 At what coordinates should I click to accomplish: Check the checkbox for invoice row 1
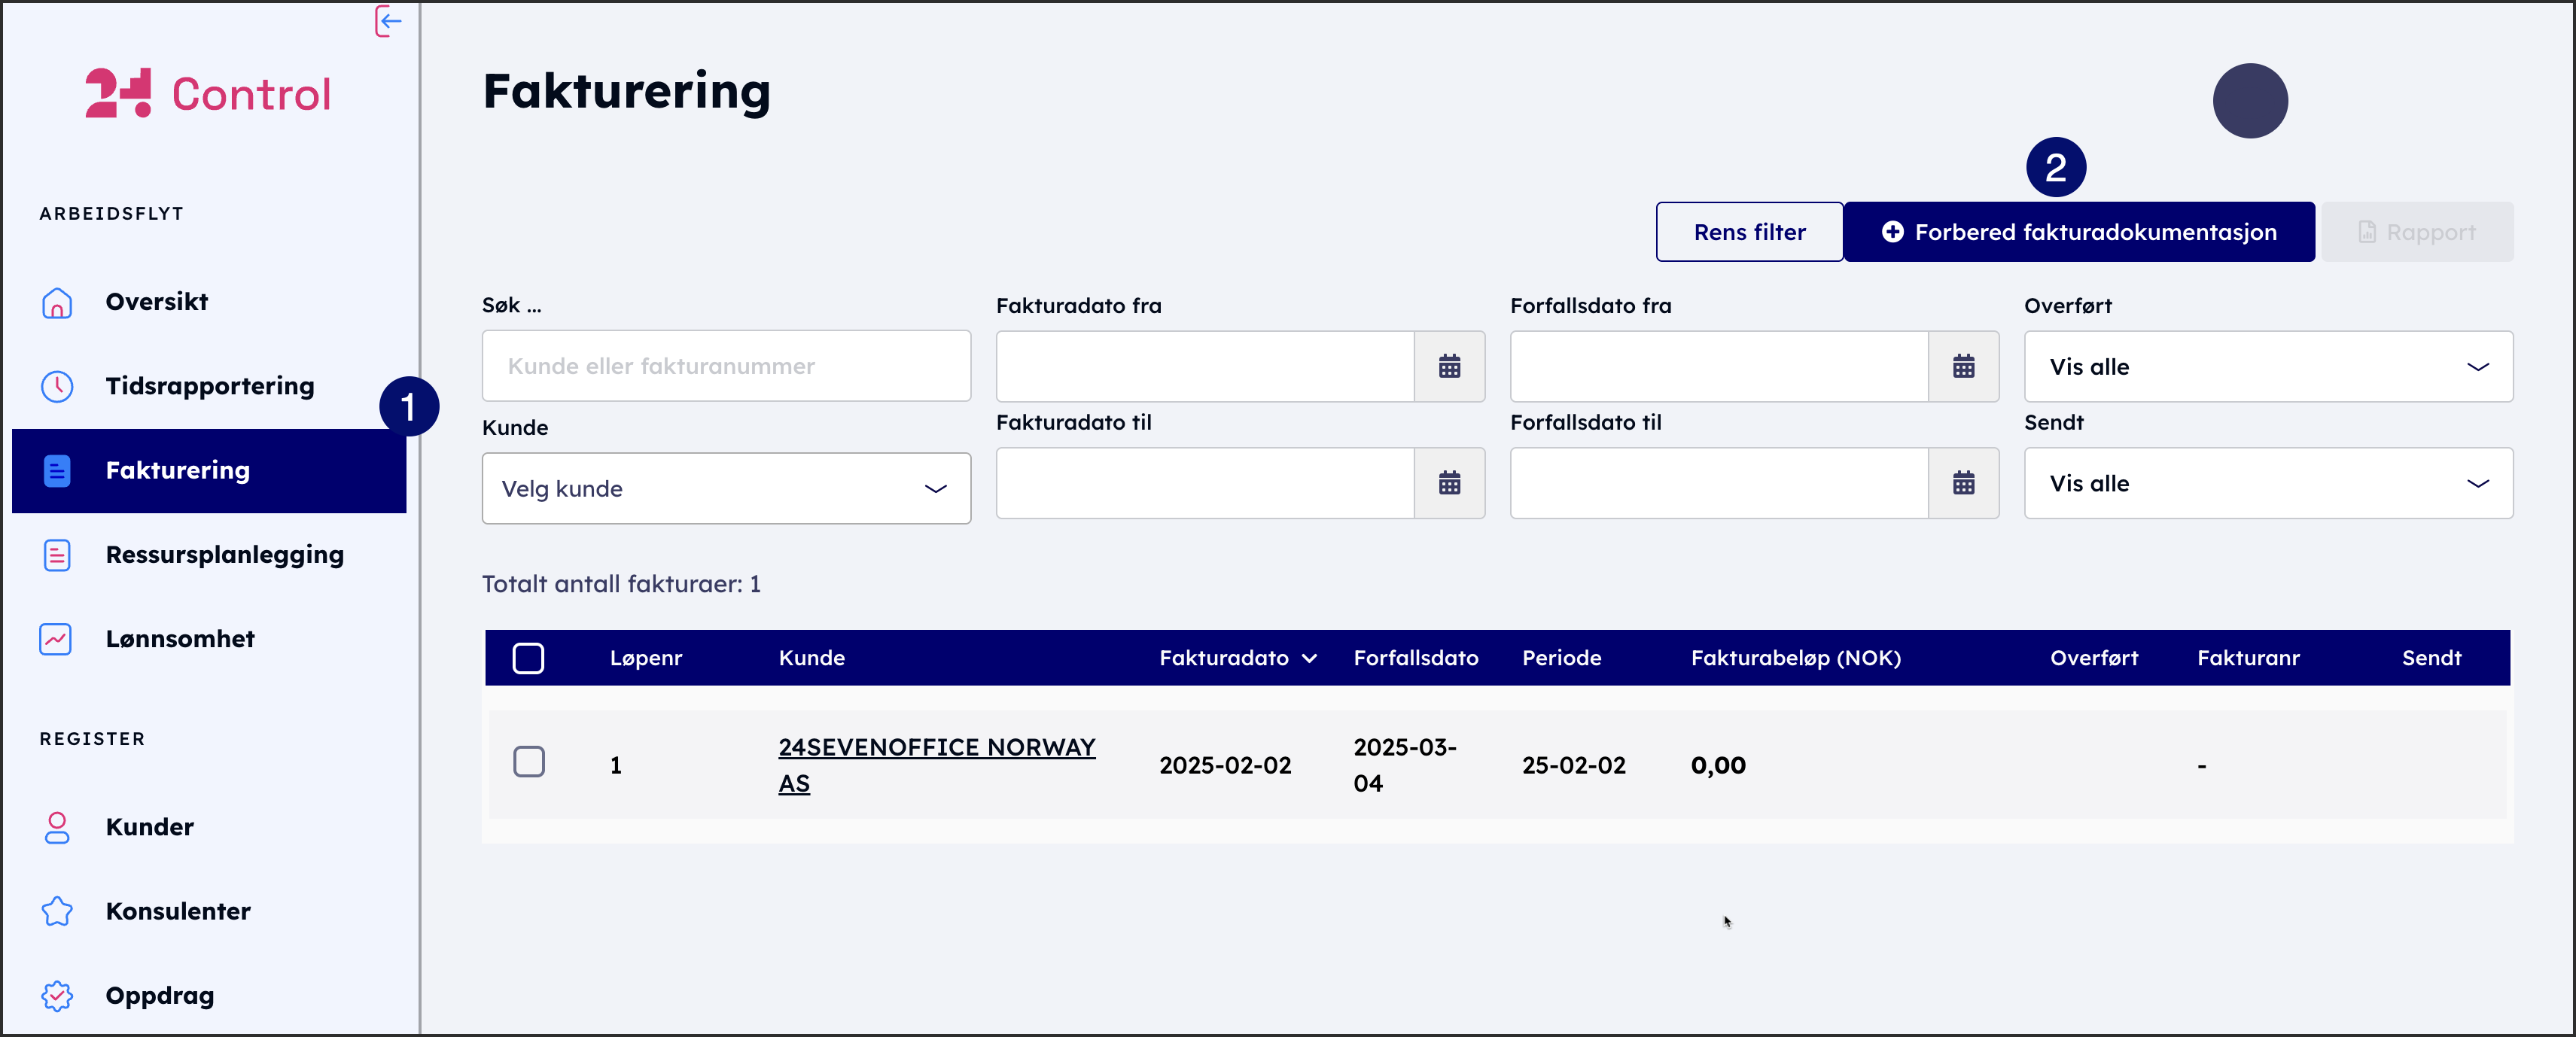[528, 762]
